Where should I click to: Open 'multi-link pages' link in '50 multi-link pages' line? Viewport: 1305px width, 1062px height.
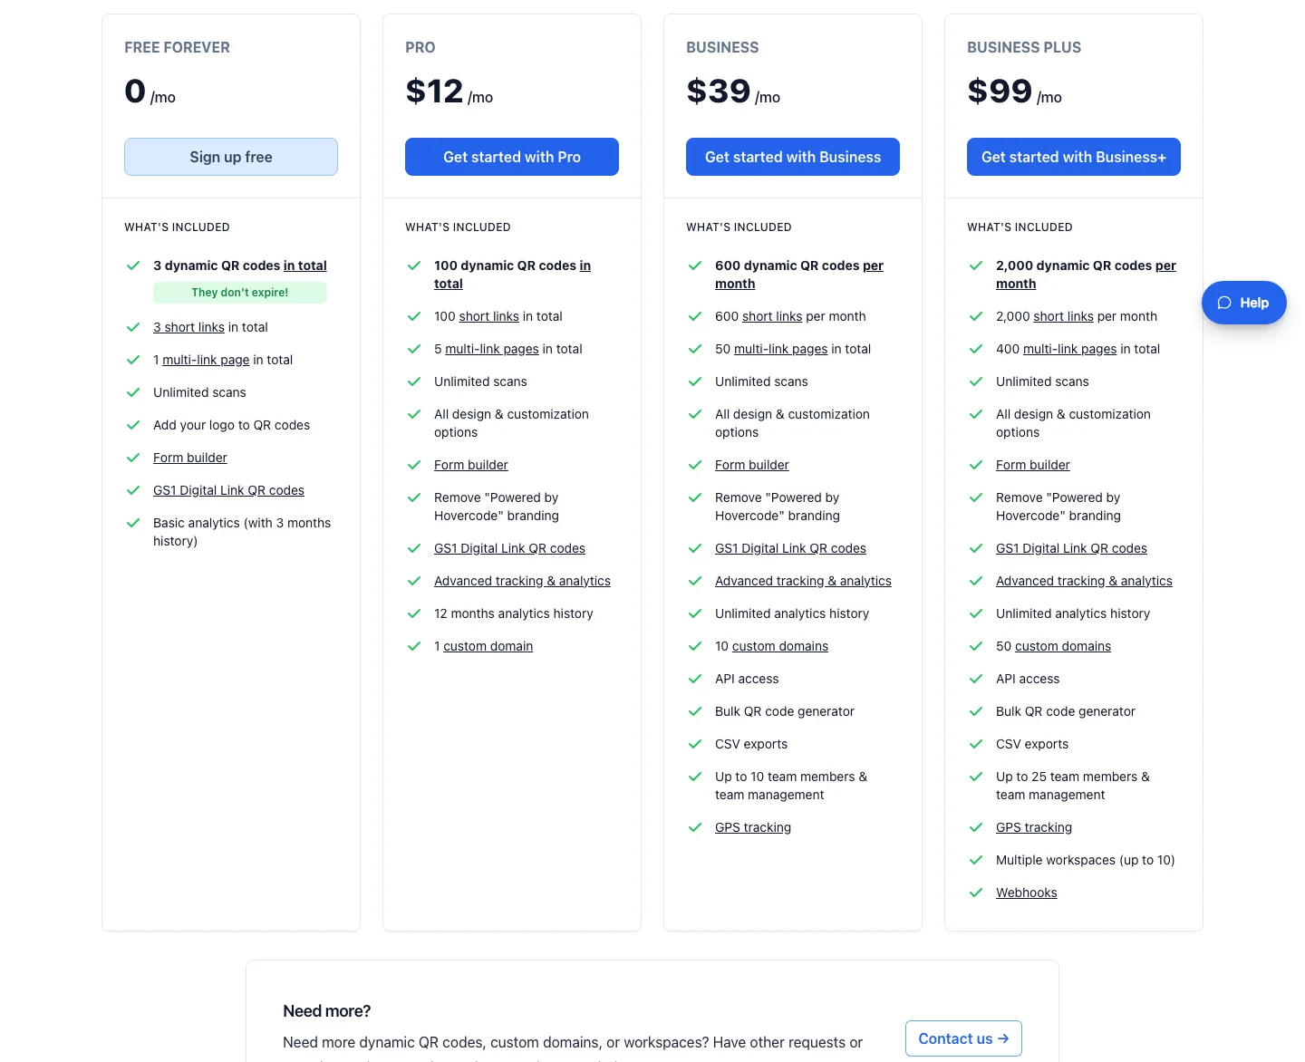pos(781,349)
